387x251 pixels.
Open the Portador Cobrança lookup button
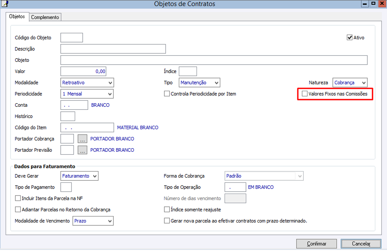[82, 139]
